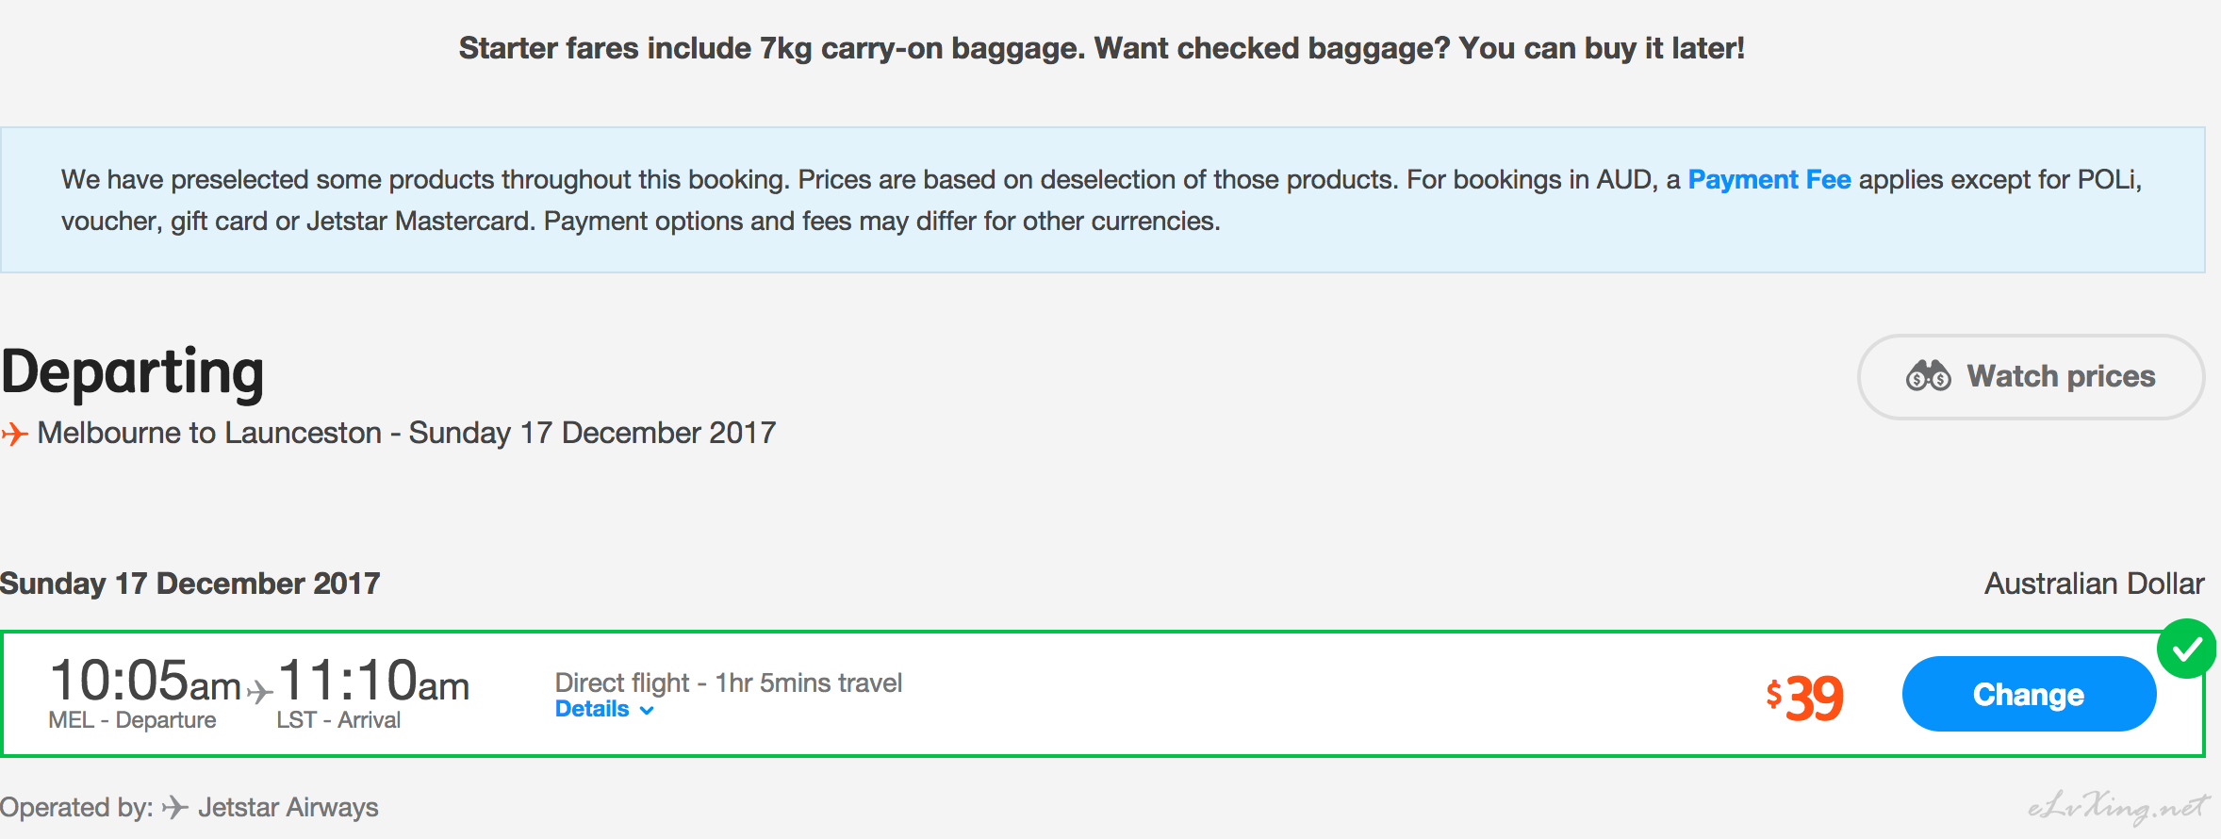Viewport: 2221px width, 839px height.
Task: Click the plane arrow between departure and arrival times
Action: 259,691
